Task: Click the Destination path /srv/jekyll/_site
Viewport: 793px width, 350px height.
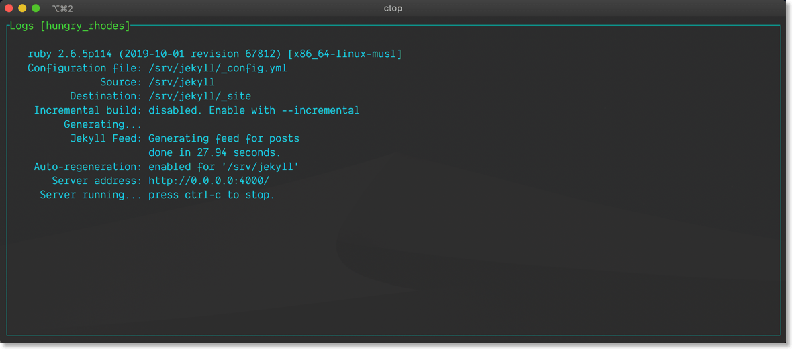Action: (x=199, y=96)
